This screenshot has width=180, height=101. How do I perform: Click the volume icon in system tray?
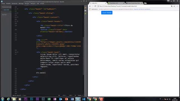click(x=167, y=99)
